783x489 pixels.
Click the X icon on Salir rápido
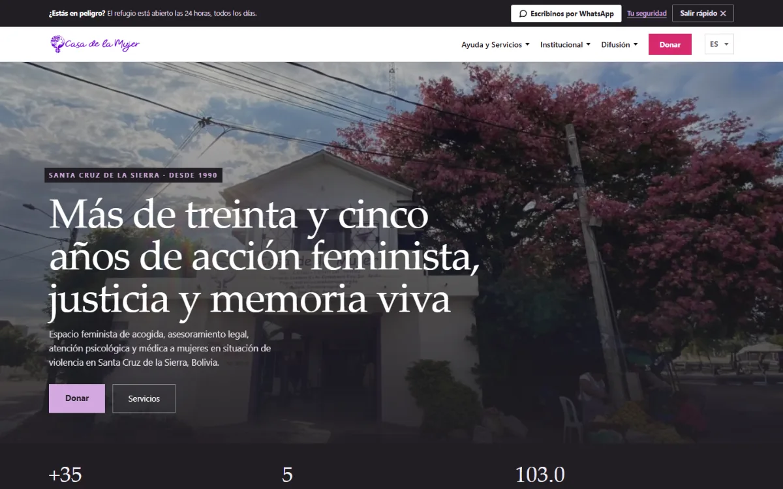723,14
